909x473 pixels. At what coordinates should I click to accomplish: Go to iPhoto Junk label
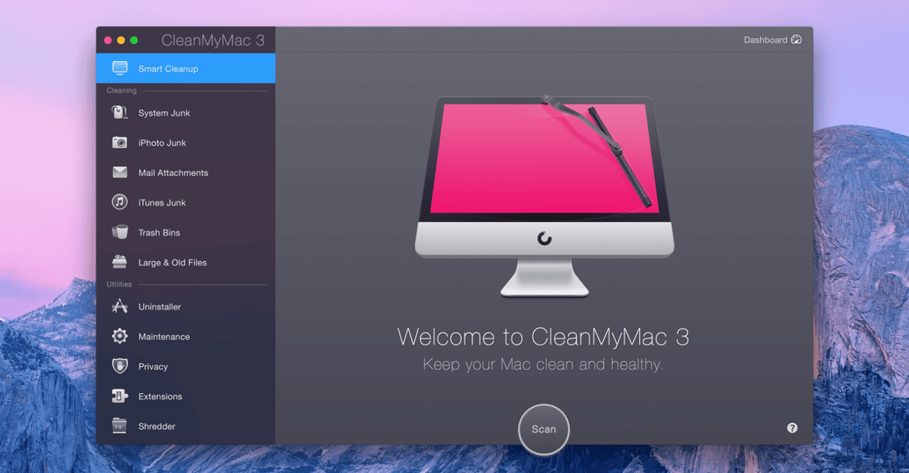click(162, 143)
